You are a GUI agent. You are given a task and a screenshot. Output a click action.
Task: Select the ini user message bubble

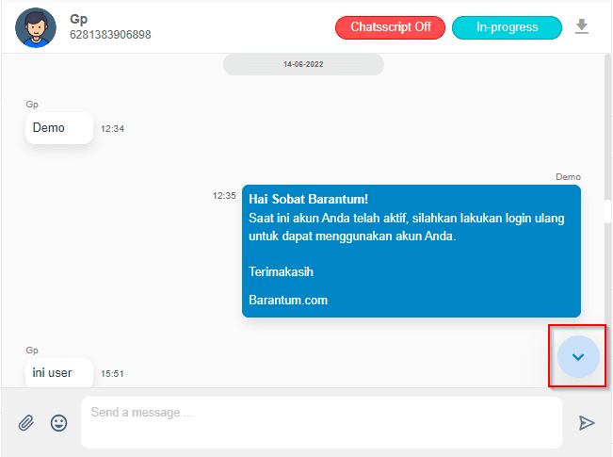[59, 372]
